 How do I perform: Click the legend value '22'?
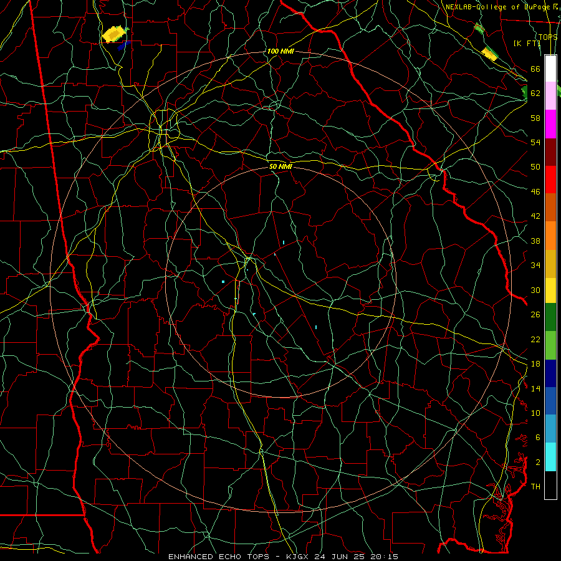click(x=535, y=339)
